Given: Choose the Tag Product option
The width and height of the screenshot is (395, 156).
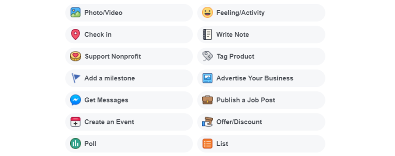Looking at the screenshot, I should tap(261, 56).
